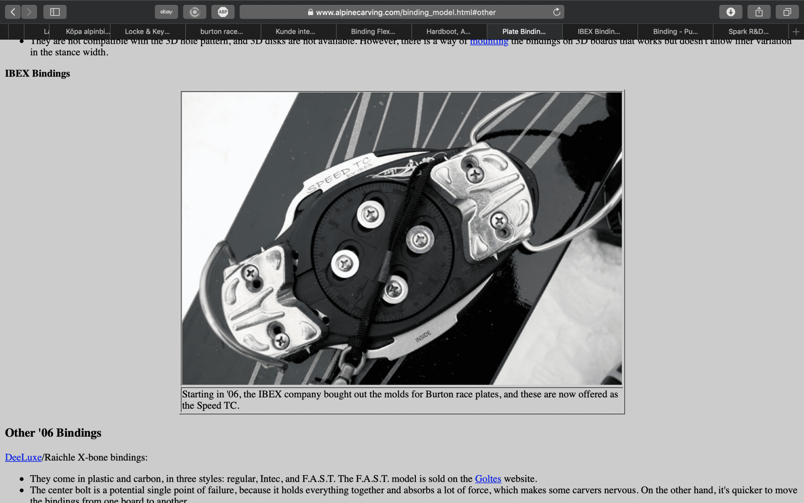This screenshot has height=503, width=804.
Task: Toggle the sidebar panel icon
Action: click(x=55, y=12)
